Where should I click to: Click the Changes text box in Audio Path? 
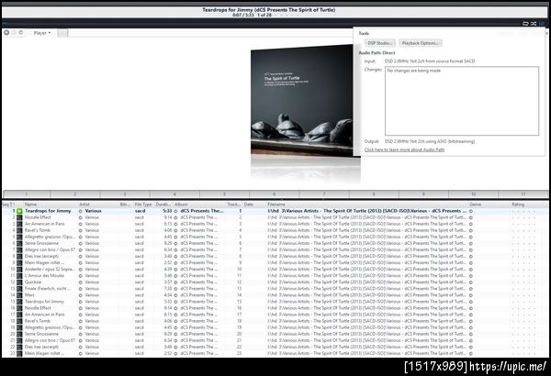click(462, 101)
